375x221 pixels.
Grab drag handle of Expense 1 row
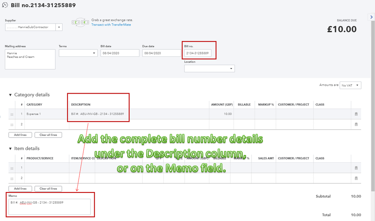[12, 115]
